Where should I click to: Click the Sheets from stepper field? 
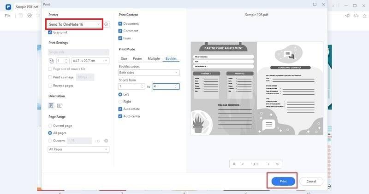point(131,86)
